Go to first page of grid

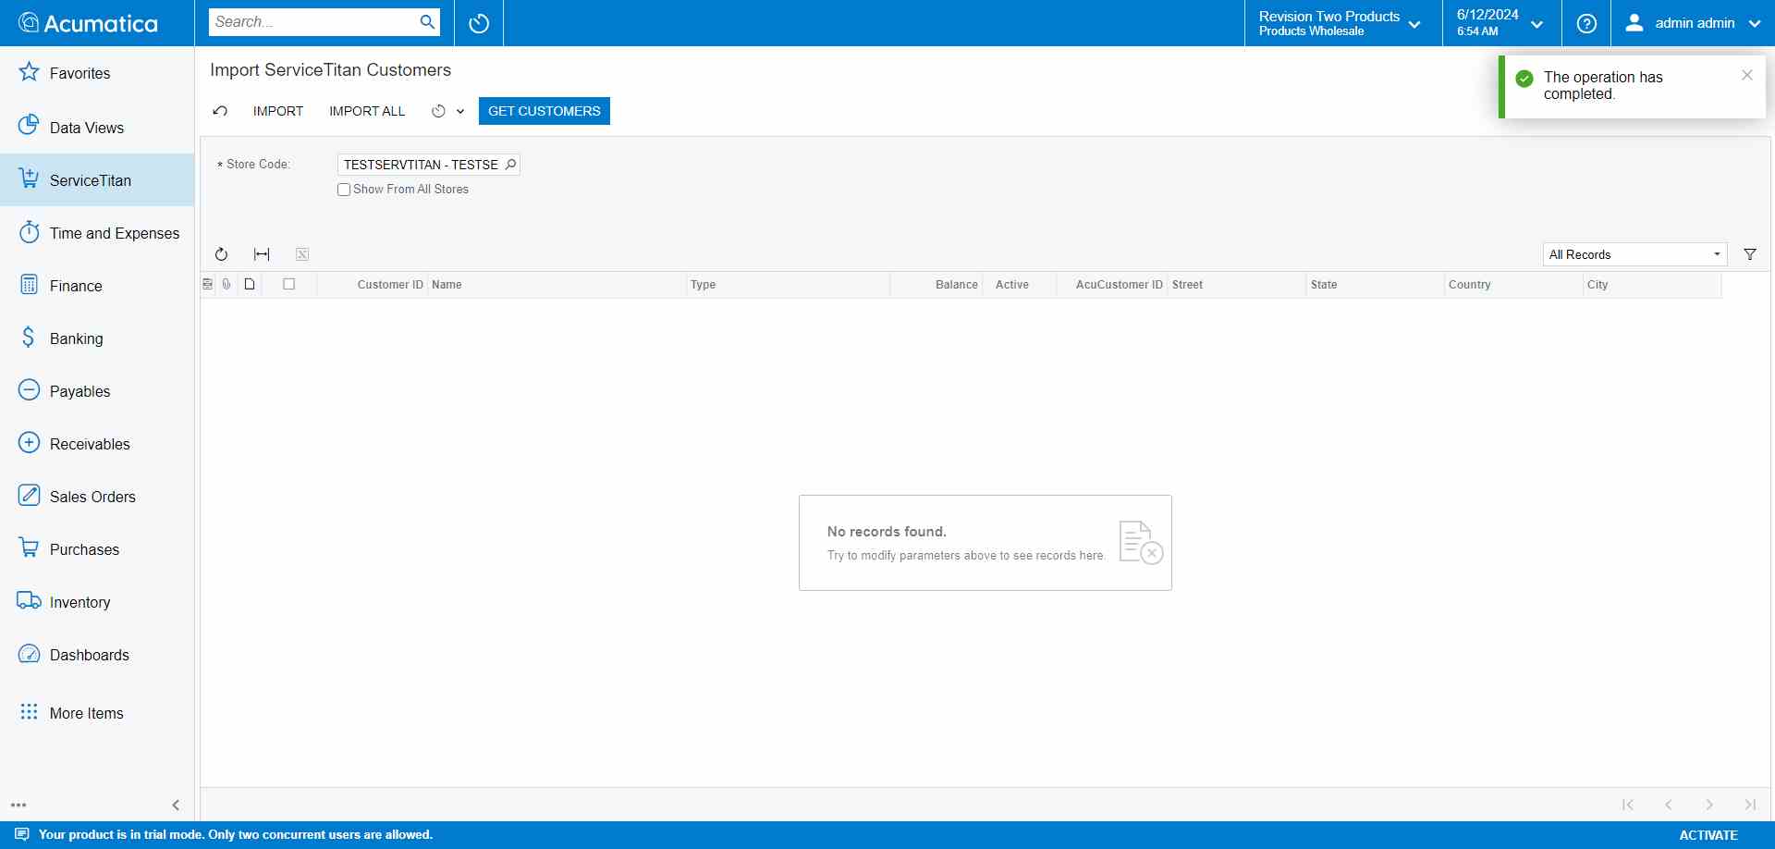coord(1628,805)
